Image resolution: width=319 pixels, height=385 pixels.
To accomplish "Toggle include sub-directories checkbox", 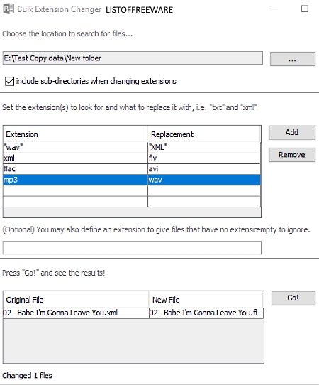I will click(x=9, y=81).
